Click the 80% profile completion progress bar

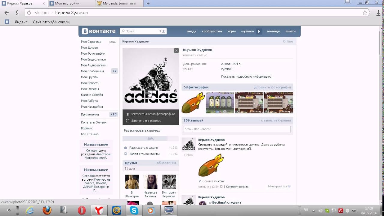(x=151, y=139)
